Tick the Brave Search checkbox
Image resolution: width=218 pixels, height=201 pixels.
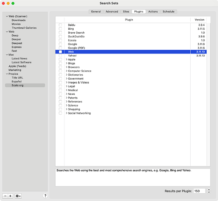point(60,33)
